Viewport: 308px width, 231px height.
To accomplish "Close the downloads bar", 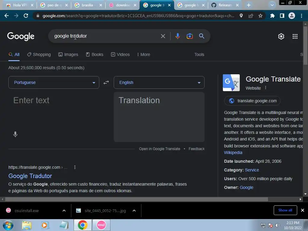I will click(303, 210).
